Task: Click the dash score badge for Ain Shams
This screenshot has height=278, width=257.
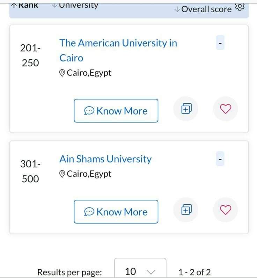Action: tap(220, 159)
